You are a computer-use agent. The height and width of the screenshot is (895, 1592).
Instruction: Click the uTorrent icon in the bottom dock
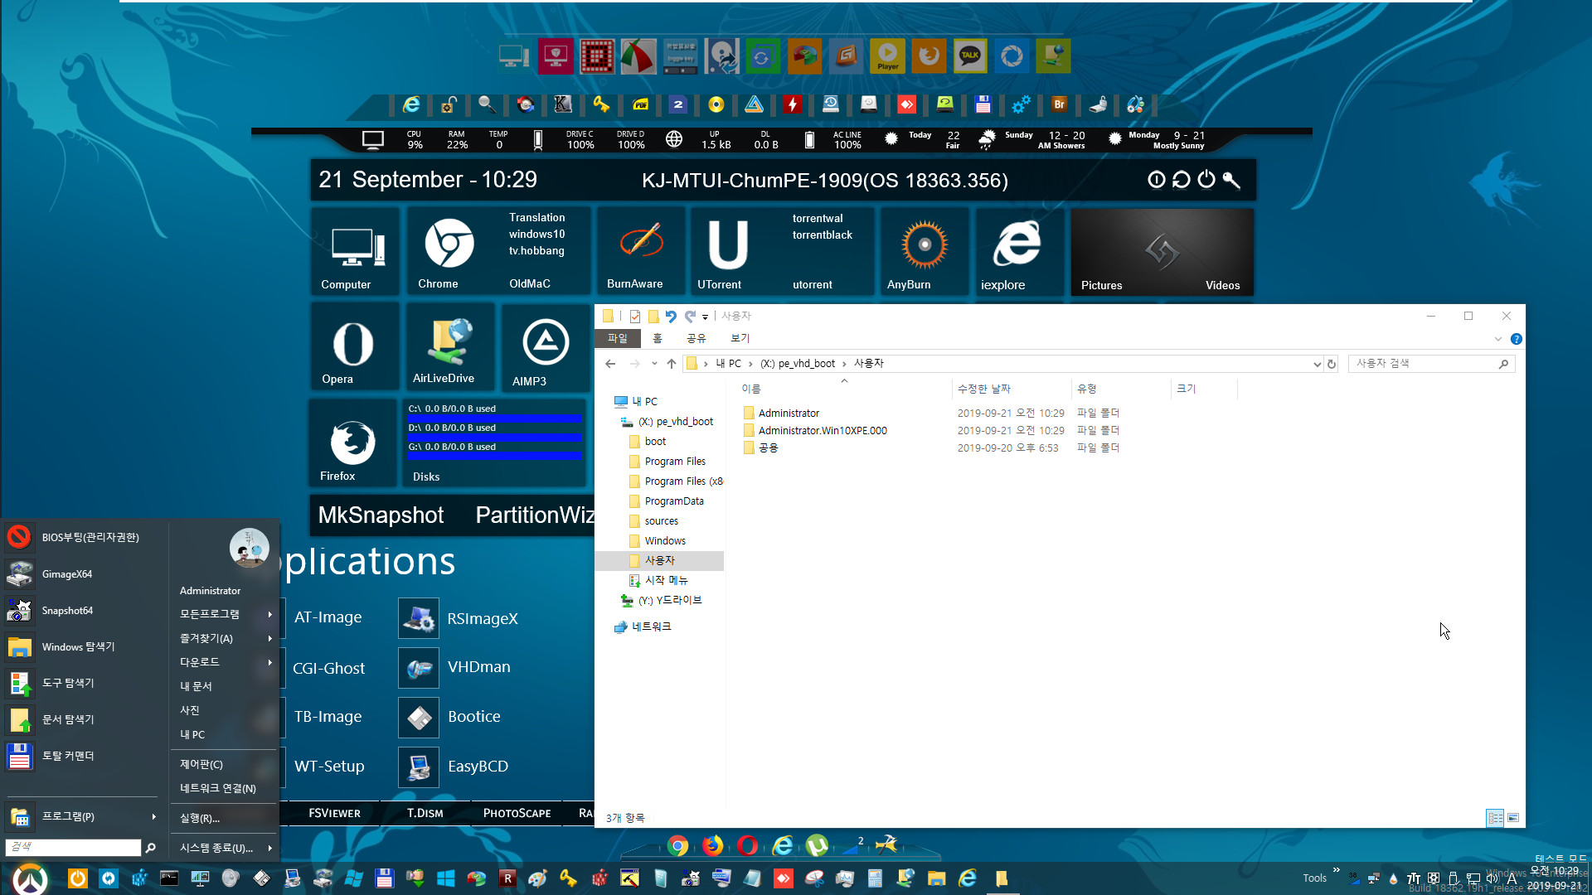[817, 845]
